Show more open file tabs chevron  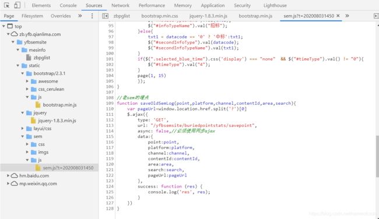(347, 16)
